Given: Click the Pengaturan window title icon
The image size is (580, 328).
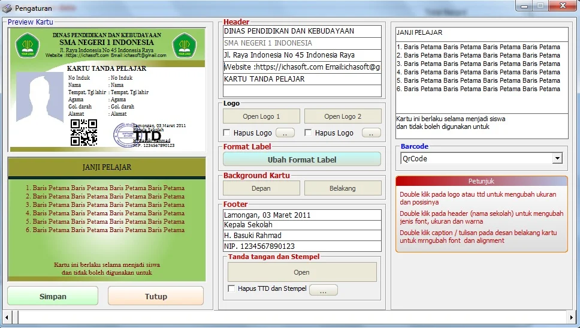Looking at the screenshot, I should (7, 8).
